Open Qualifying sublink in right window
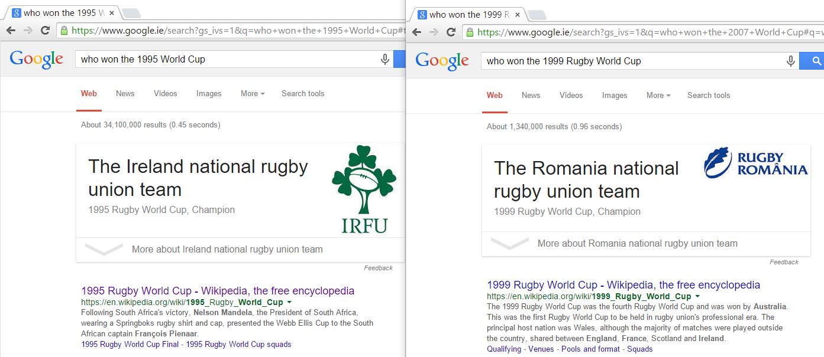 [503, 349]
